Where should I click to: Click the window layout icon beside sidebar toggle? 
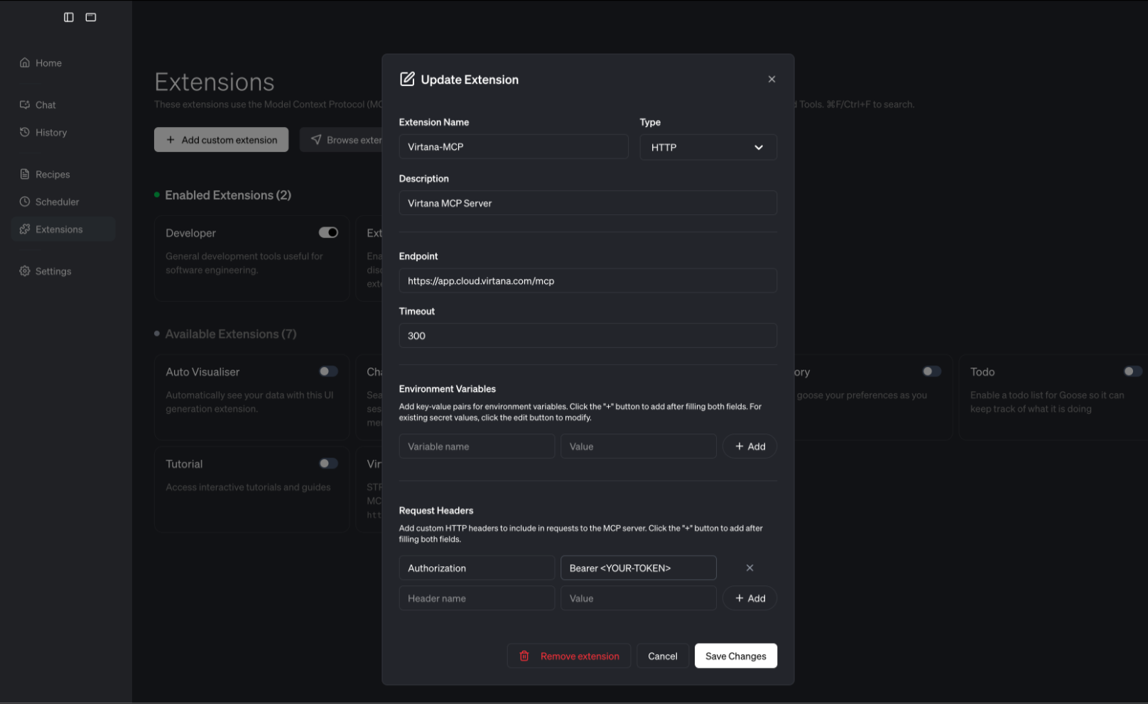coord(91,17)
